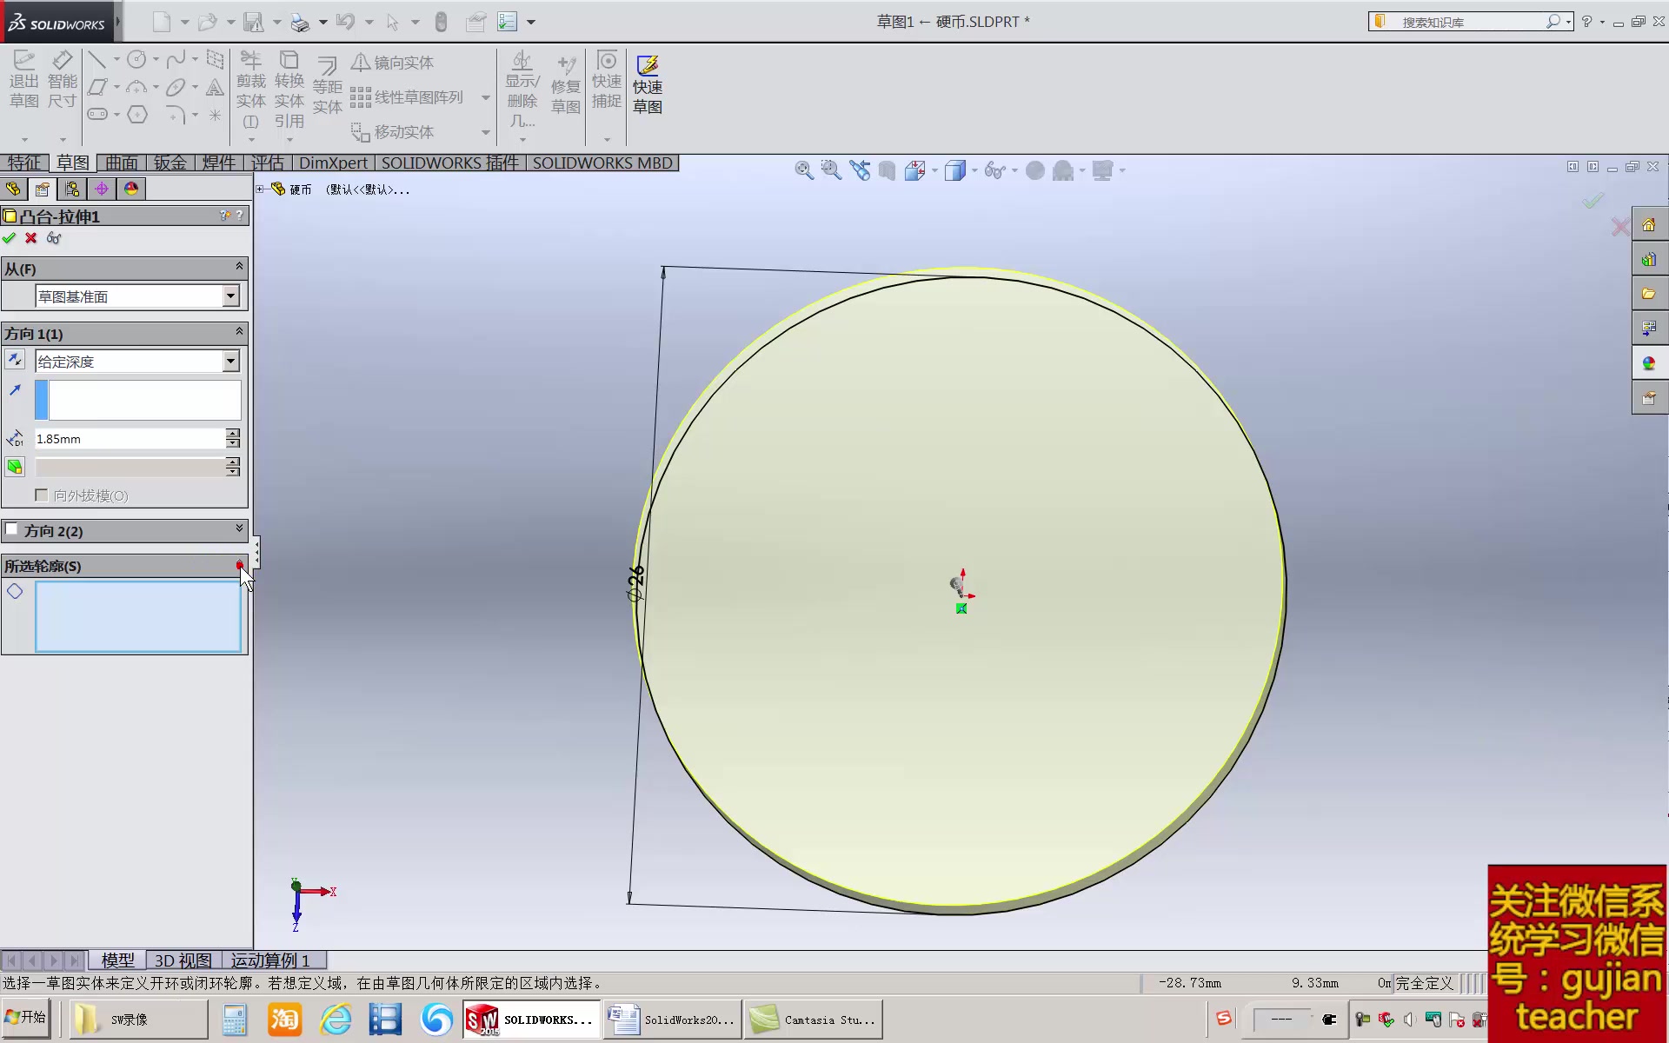
Task: Enable the 向外拔模 draft checkbox
Action: point(42,495)
